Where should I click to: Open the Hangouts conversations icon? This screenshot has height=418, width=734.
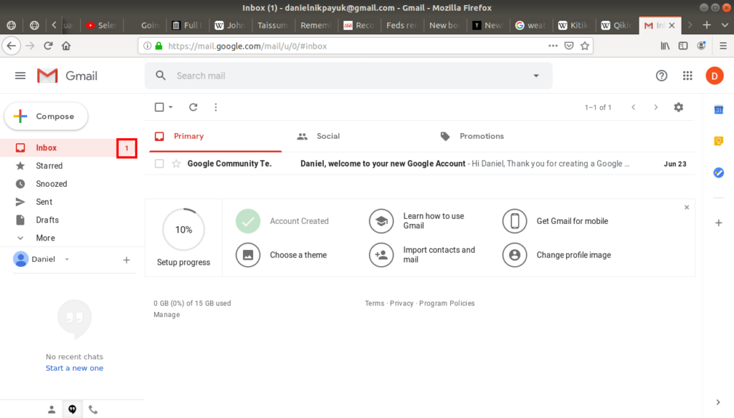[x=72, y=409]
